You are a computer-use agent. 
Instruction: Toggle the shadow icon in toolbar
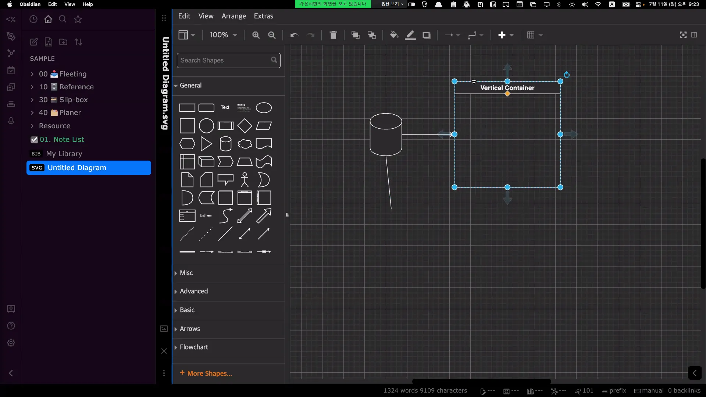click(x=426, y=35)
